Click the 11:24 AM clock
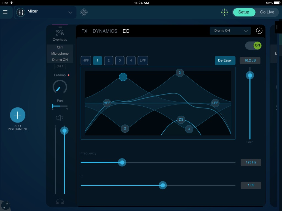Viewport: 282px width, 211px height. tap(142, 3)
